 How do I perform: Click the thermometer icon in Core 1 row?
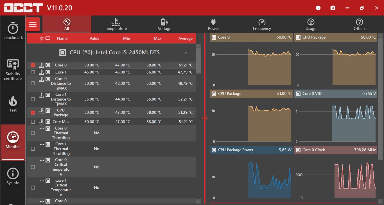[x=42, y=72]
